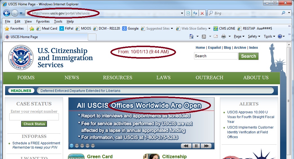Viewport: 294px width, 159px height.
Task: Open the recent pages dropdown next to Forward
Action: [x=21, y=13]
